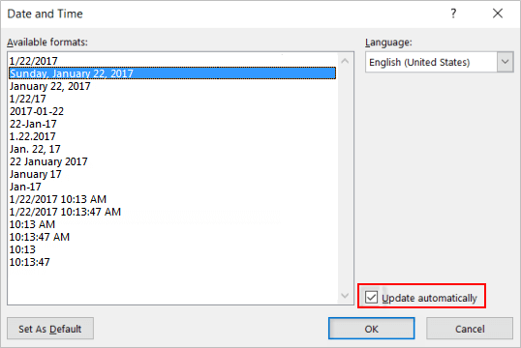Select the format January 22, 2017
The height and width of the screenshot is (348, 521).
point(172,86)
